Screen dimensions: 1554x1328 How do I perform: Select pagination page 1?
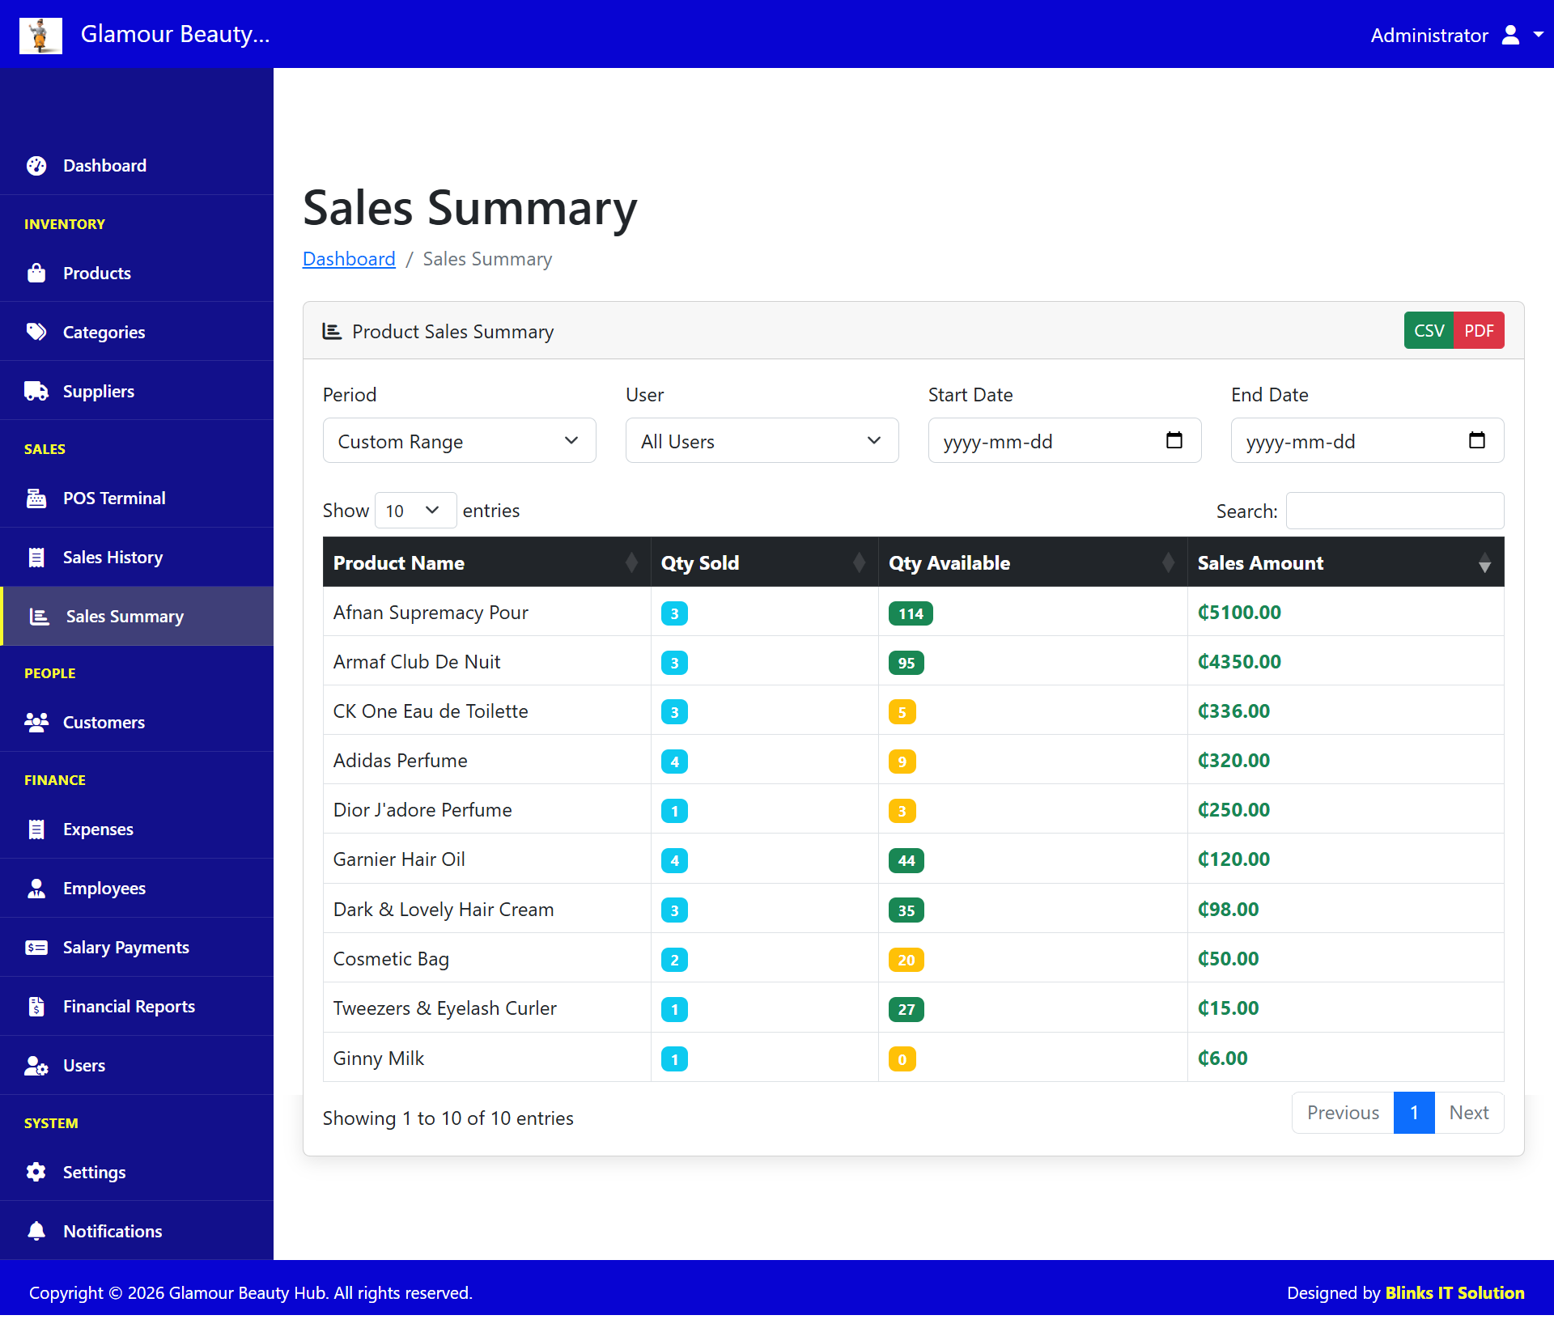[1414, 1114]
